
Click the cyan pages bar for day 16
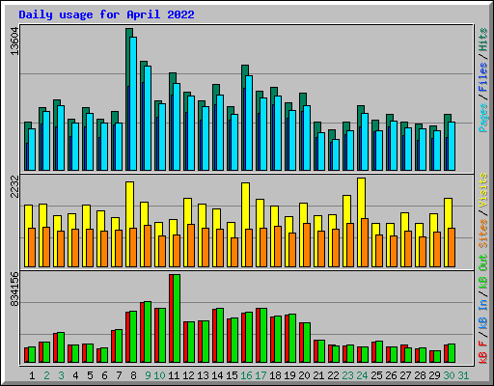coord(249,124)
